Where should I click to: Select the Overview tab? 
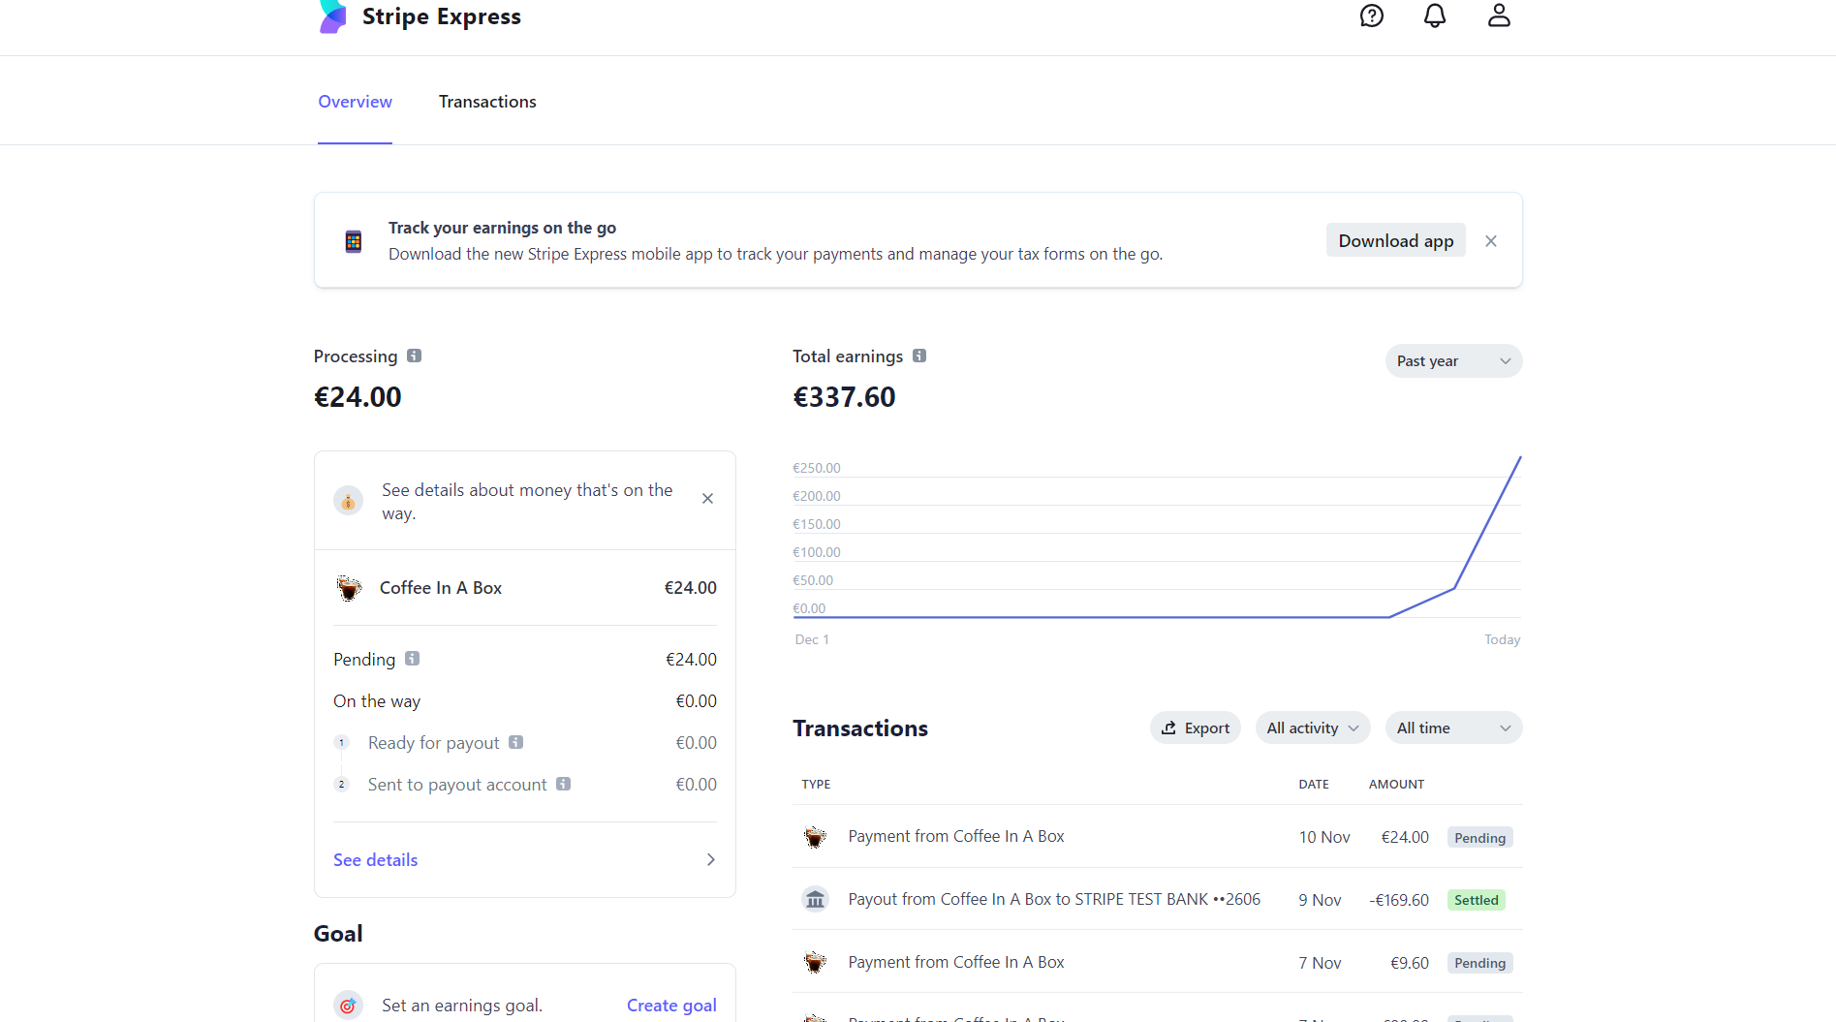355,101
